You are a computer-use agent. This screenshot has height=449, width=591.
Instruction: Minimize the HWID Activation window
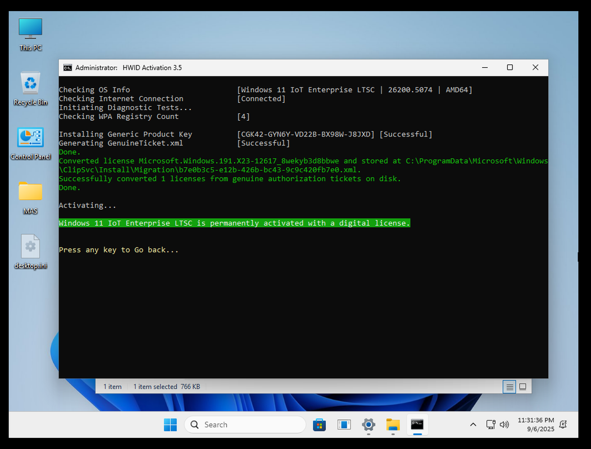pyautogui.click(x=485, y=67)
